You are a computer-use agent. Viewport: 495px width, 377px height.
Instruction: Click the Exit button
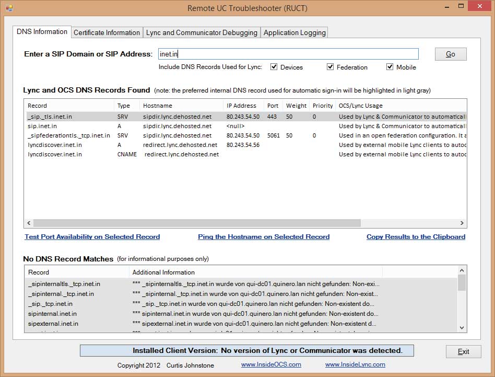(x=464, y=351)
